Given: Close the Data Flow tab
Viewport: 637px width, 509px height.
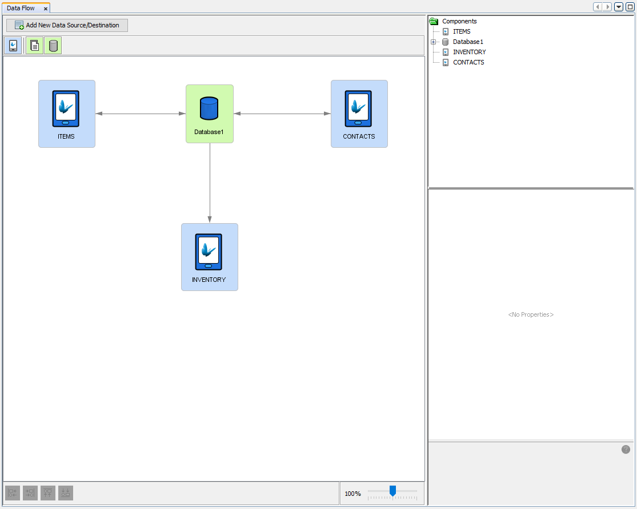Looking at the screenshot, I should [46, 9].
